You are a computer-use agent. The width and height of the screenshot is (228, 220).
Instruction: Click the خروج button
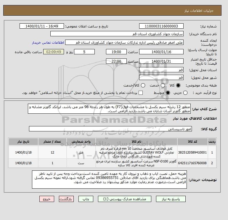[47, 199]
